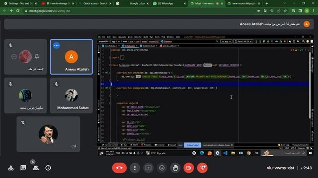Image resolution: width=318 pixels, height=178 pixels.
Task: Leave the call with the red hang-up button
Action: (119, 168)
